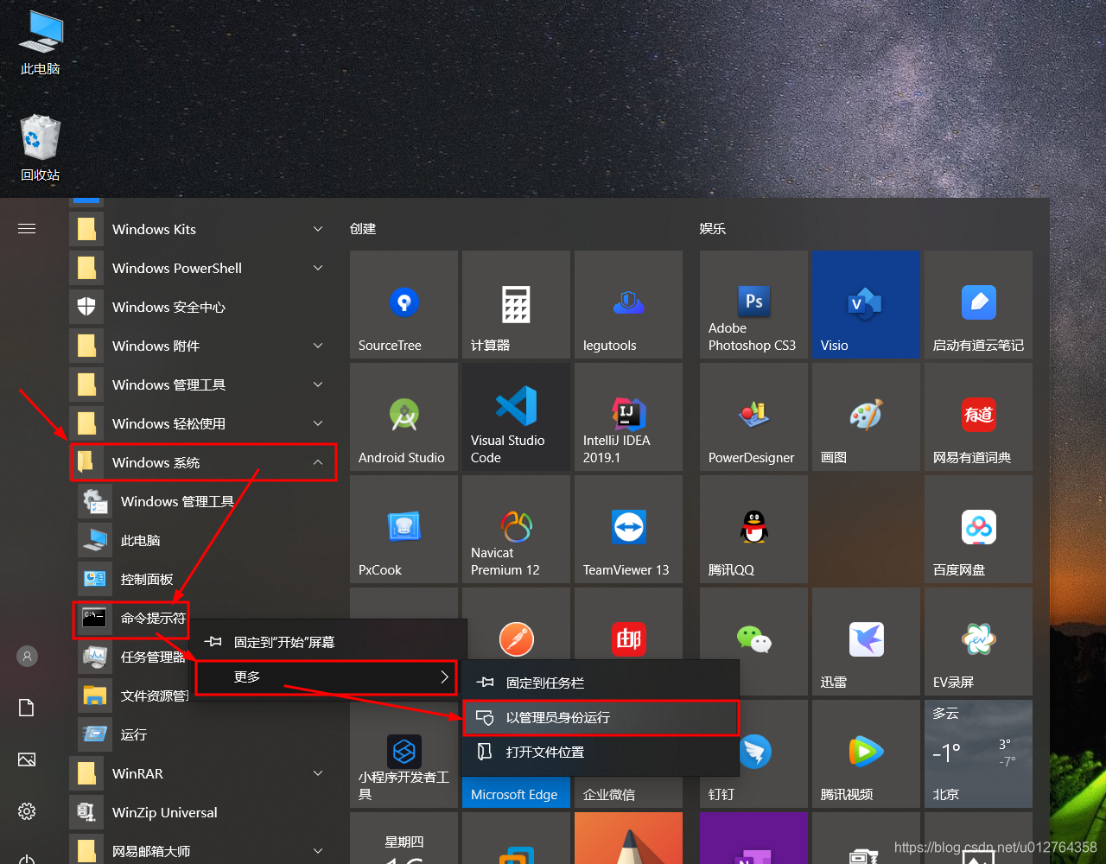Open the PowerDesigner tile
Screen dimensions: 1106x864
click(753, 416)
